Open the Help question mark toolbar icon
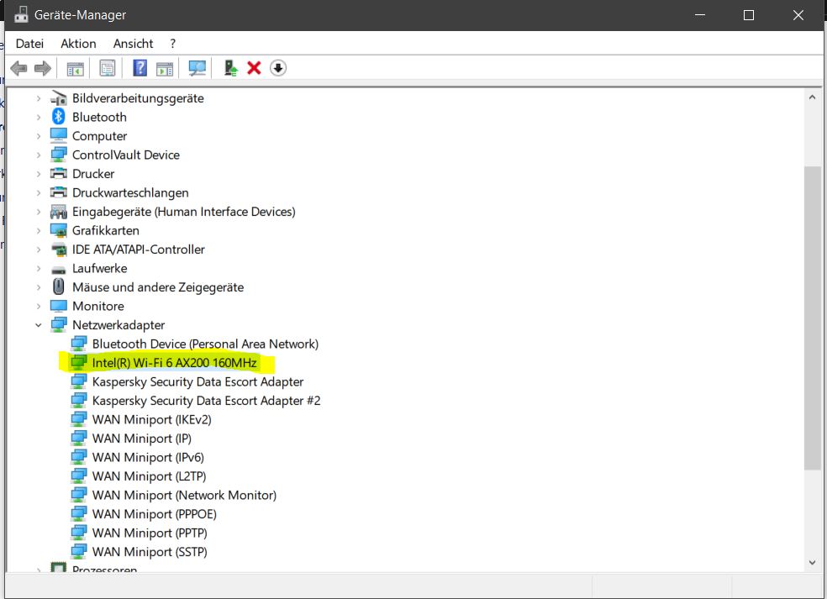The image size is (827, 599). [140, 68]
